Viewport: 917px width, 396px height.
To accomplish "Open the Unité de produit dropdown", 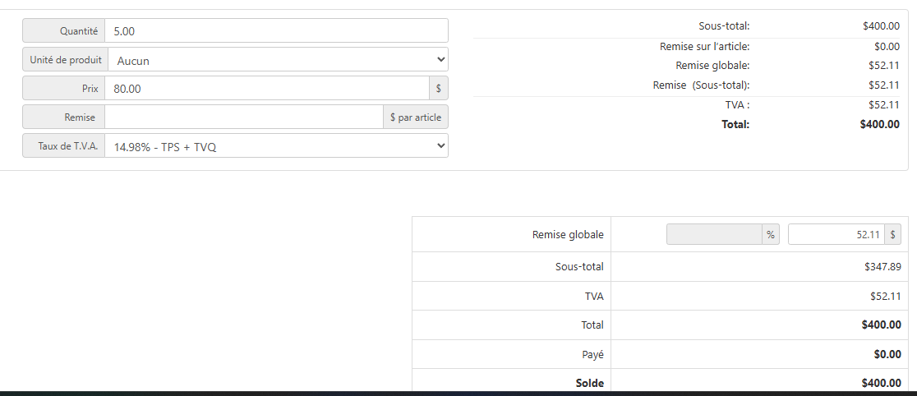I will [x=279, y=60].
